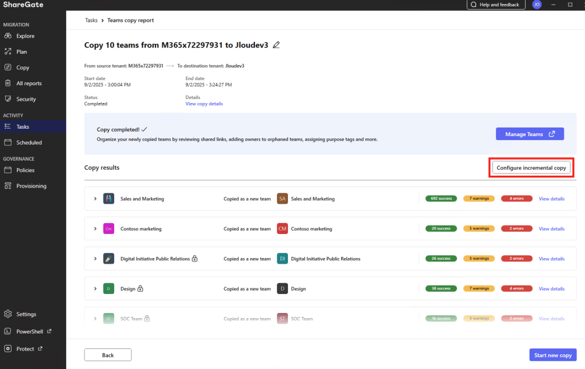
Task: Click Configure incremental copy button
Action: point(531,168)
